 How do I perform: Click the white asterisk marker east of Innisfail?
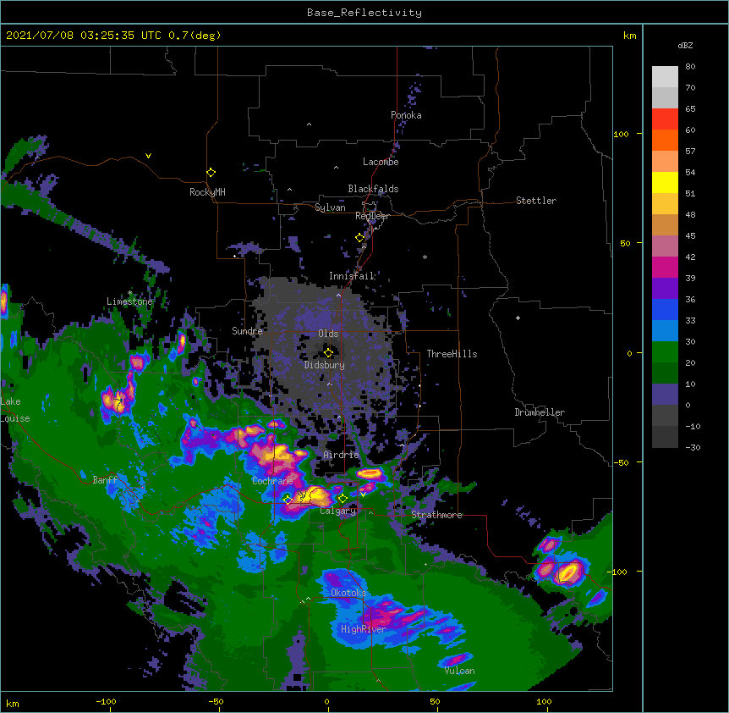pos(425,257)
